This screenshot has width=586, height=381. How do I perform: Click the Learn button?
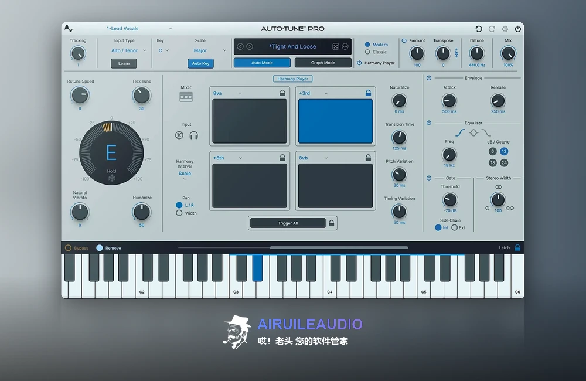(124, 63)
